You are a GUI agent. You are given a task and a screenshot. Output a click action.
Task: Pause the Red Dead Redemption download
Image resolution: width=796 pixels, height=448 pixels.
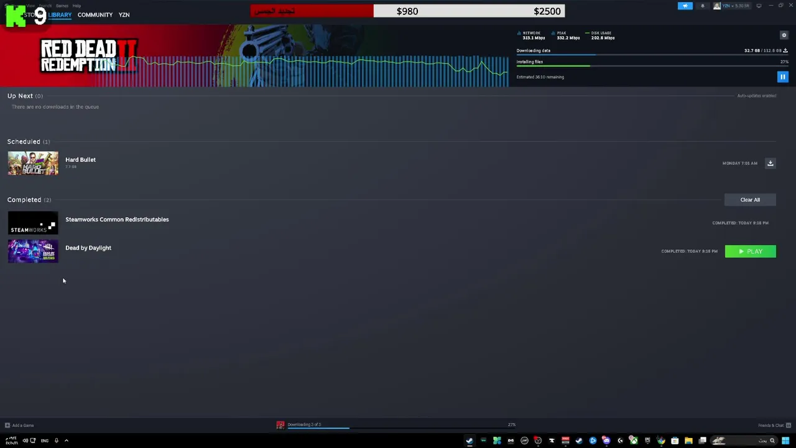782,77
